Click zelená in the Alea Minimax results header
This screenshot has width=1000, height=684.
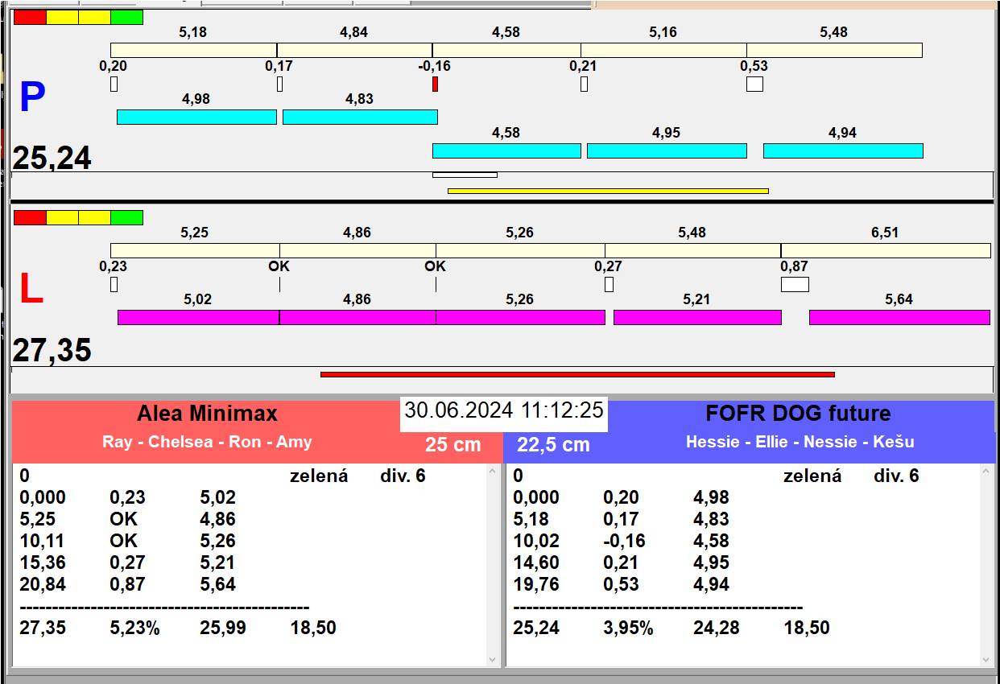tap(319, 476)
